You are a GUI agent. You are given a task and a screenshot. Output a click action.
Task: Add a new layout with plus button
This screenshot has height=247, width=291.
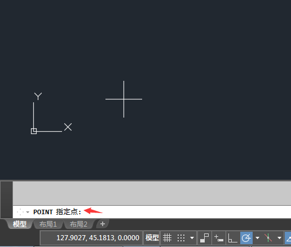coord(103,224)
